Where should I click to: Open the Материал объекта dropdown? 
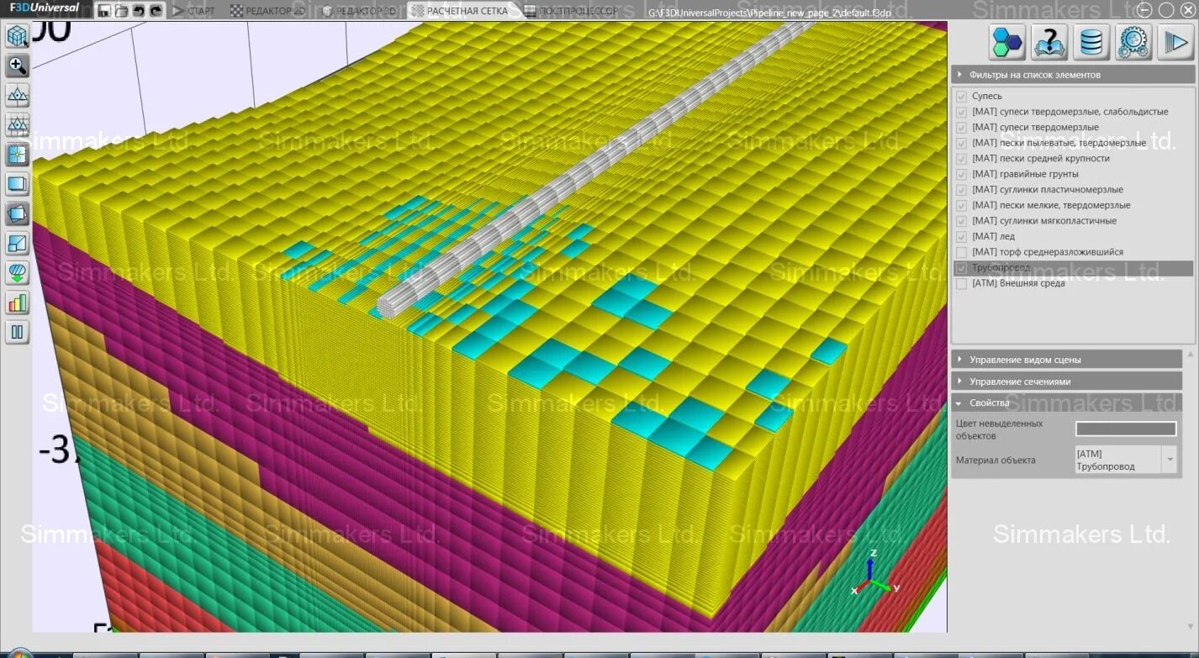click(1125, 460)
